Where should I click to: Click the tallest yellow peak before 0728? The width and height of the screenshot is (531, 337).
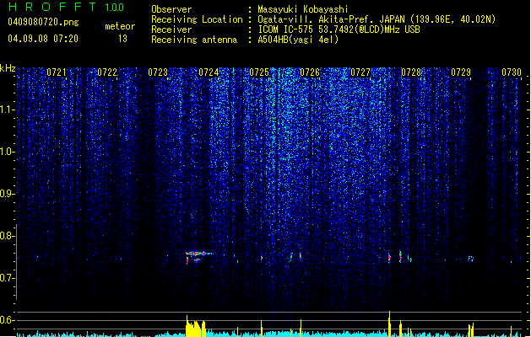(x=389, y=324)
